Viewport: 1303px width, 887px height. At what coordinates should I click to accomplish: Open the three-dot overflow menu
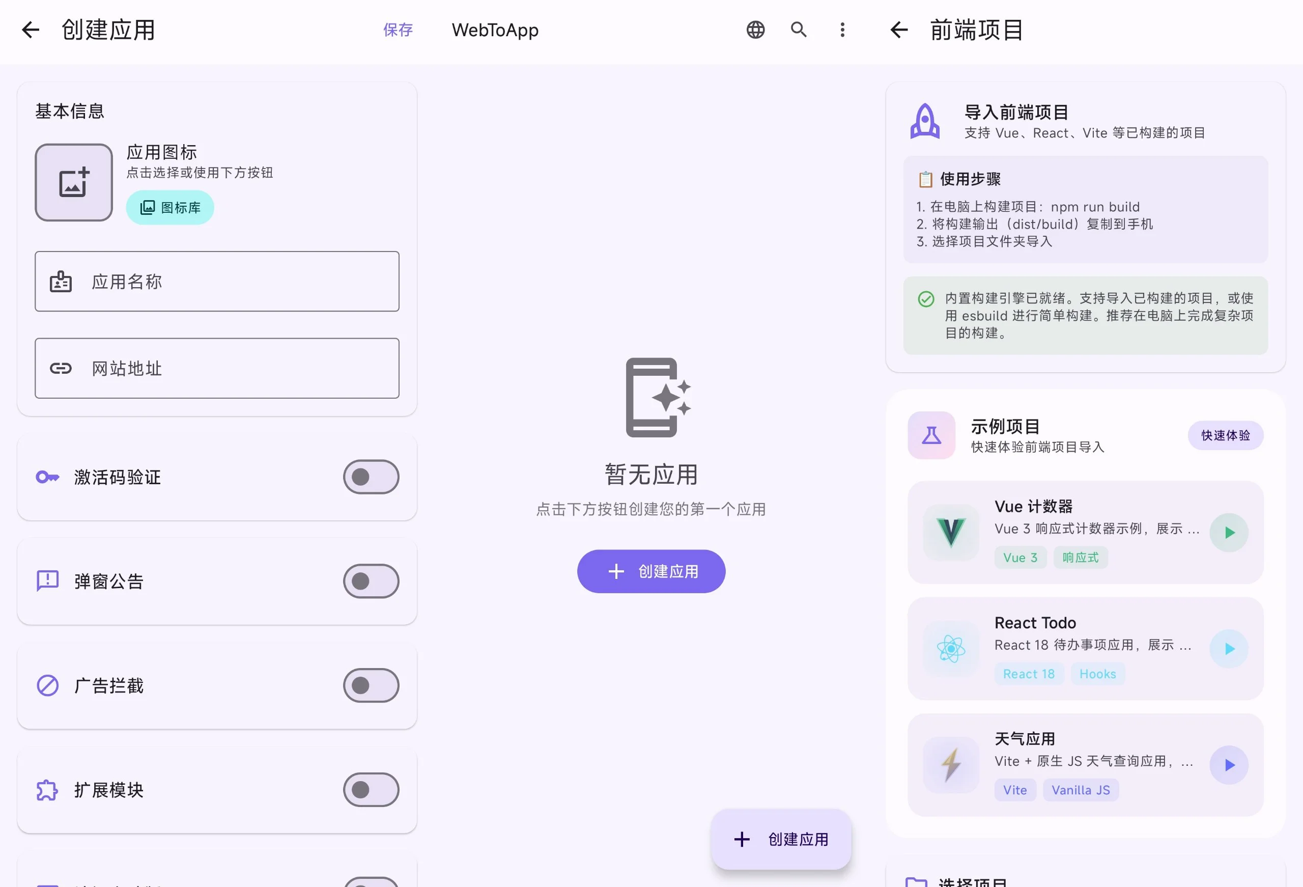(x=841, y=30)
